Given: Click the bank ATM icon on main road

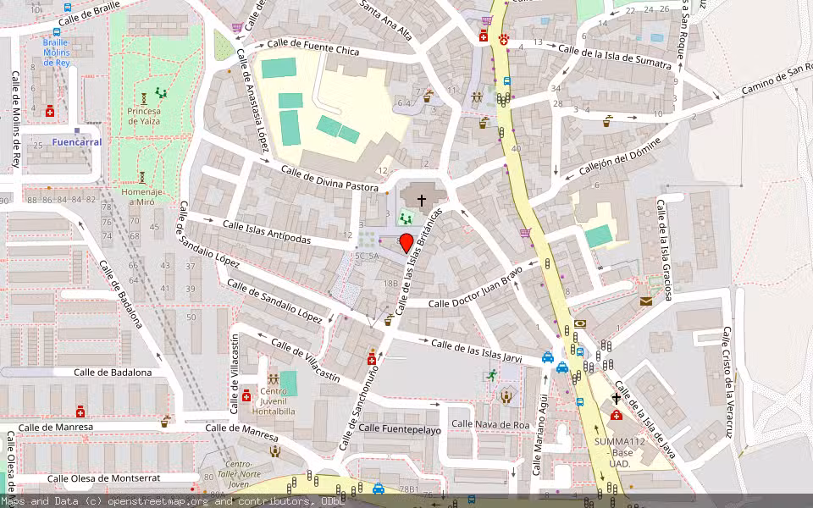Looking at the screenshot, I should pos(579,324).
